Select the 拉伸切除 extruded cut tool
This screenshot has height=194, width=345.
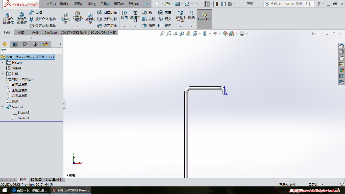point(65,18)
